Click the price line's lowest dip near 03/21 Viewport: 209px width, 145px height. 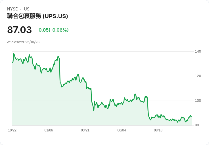point(94,110)
